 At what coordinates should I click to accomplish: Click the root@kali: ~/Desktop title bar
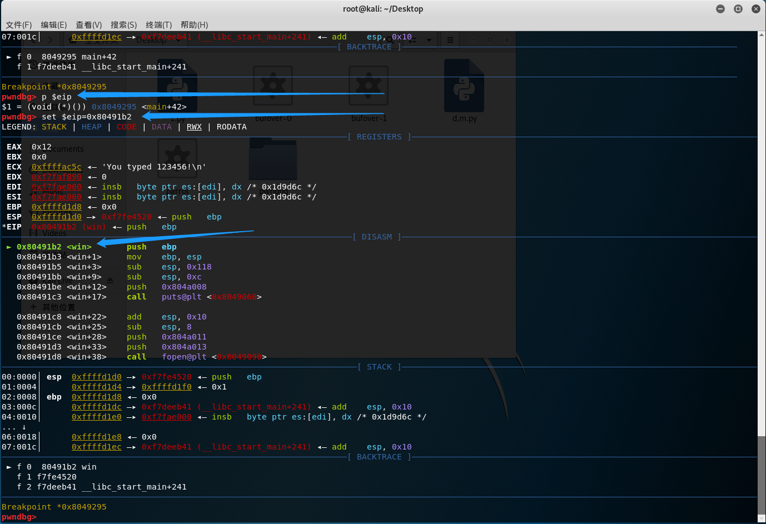pyautogui.click(x=382, y=9)
